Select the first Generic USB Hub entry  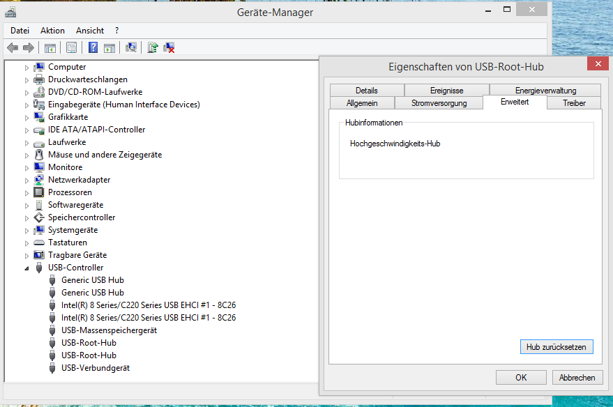pos(93,280)
